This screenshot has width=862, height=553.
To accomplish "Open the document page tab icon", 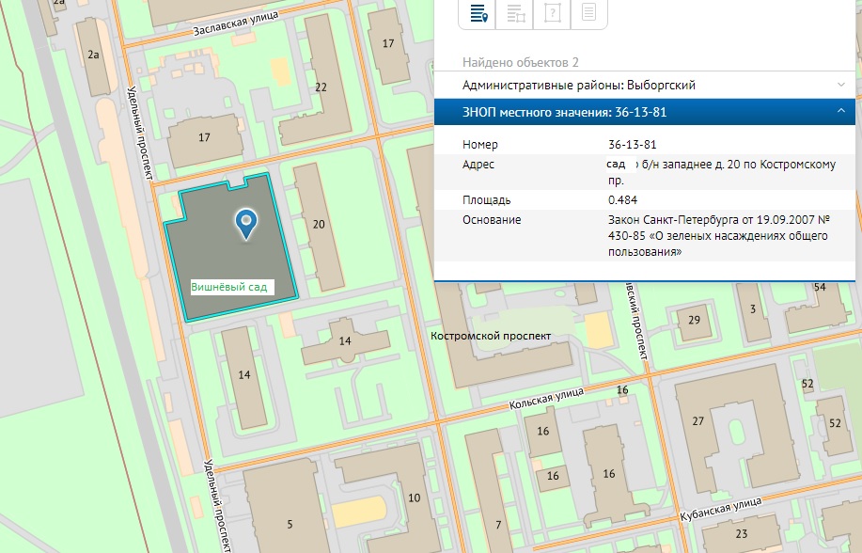I will 588,13.
